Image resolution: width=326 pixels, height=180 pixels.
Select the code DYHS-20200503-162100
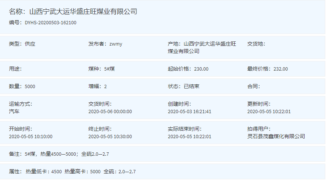coord(50,23)
